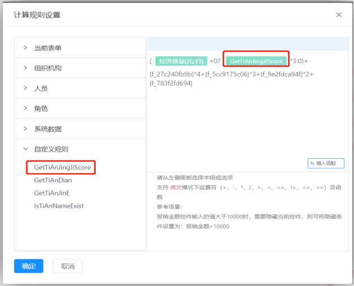This screenshot has width=354, height=286.
Task: Click the fx 插入函数 icon button
Action: pyautogui.click(x=326, y=163)
